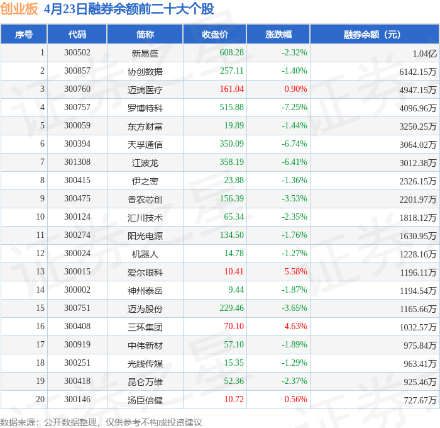Select stock name 爱尔眼科

tap(145, 273)
